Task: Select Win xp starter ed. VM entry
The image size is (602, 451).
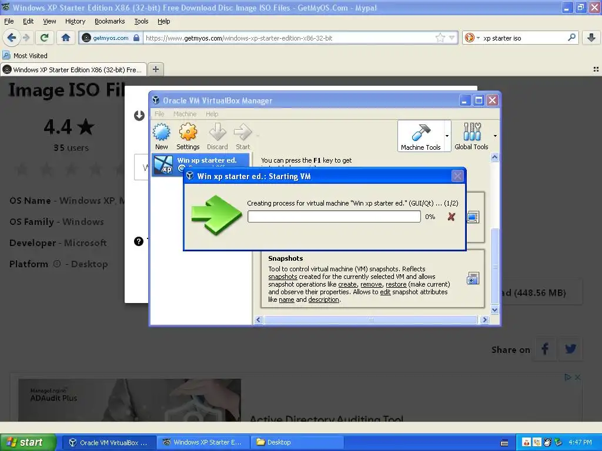Action: click(201, 164)
